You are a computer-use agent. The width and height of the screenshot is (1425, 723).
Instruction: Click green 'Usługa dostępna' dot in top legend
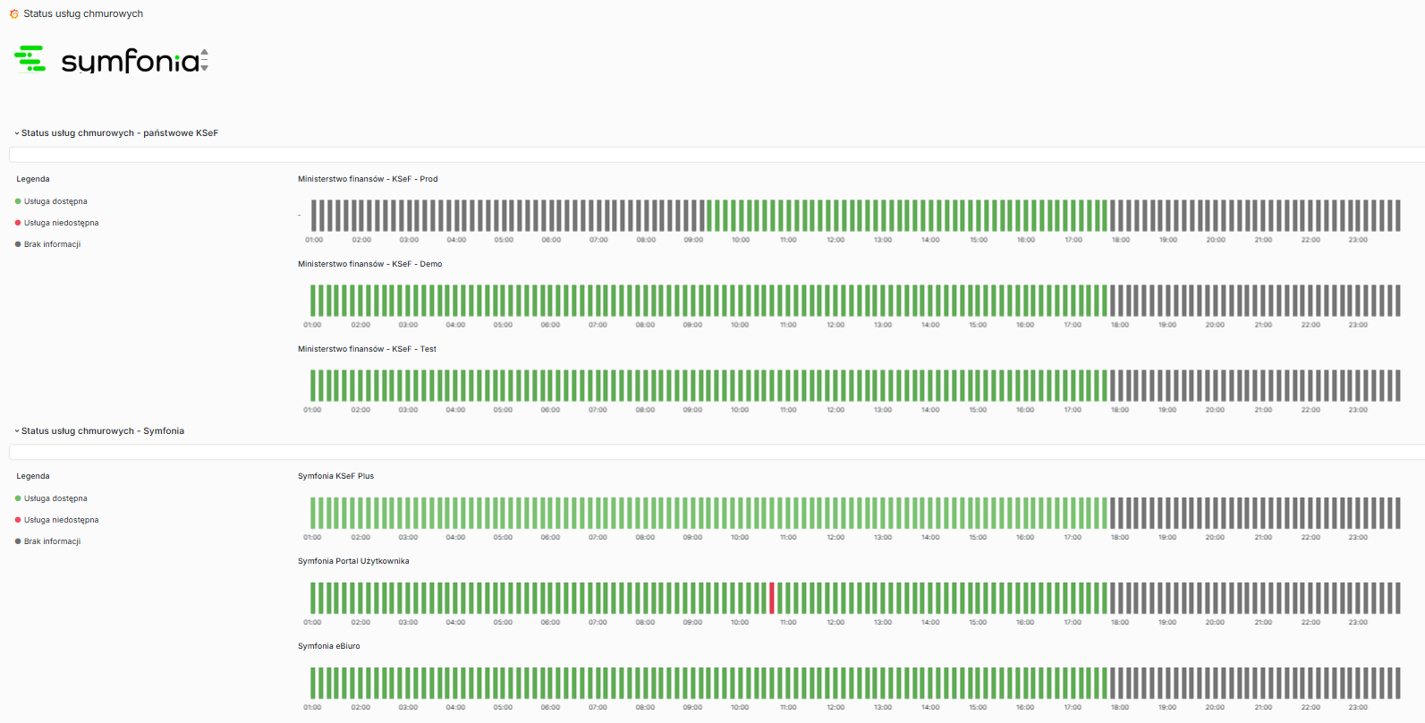tap(18, 201)
